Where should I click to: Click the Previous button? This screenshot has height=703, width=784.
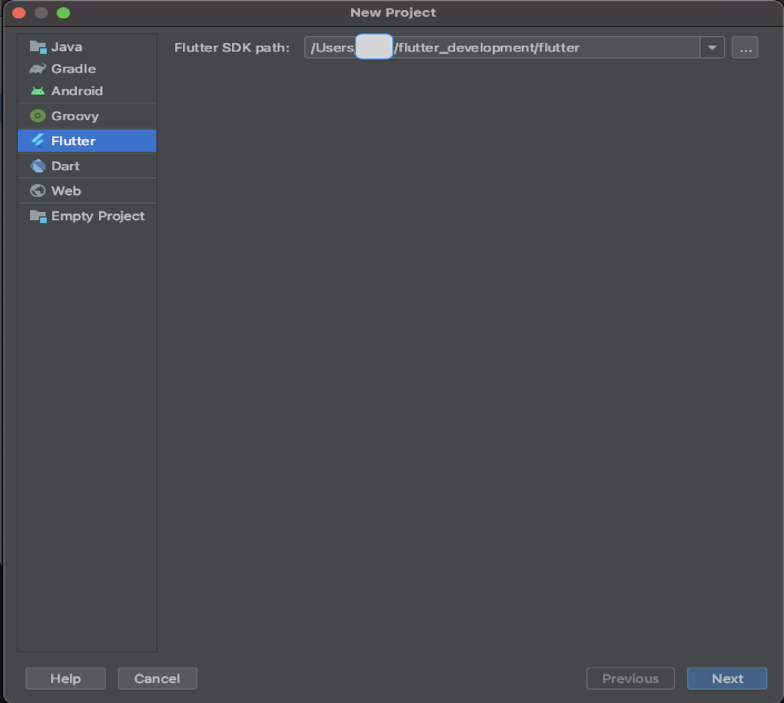(630, 679)
